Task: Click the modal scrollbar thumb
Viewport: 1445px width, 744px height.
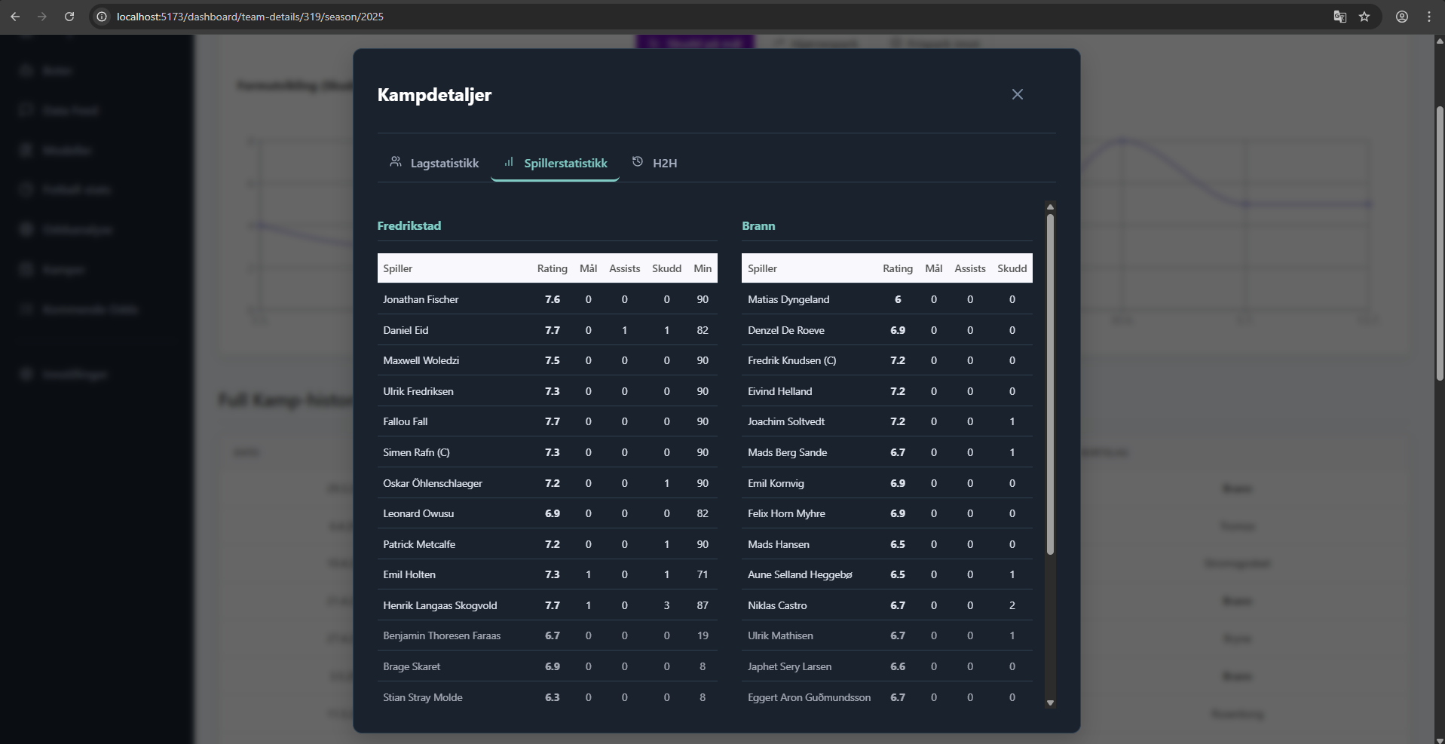Action: pyautogui.click(x=1050, y=384)
